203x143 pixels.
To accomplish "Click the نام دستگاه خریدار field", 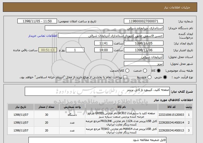I will (104, 28).
